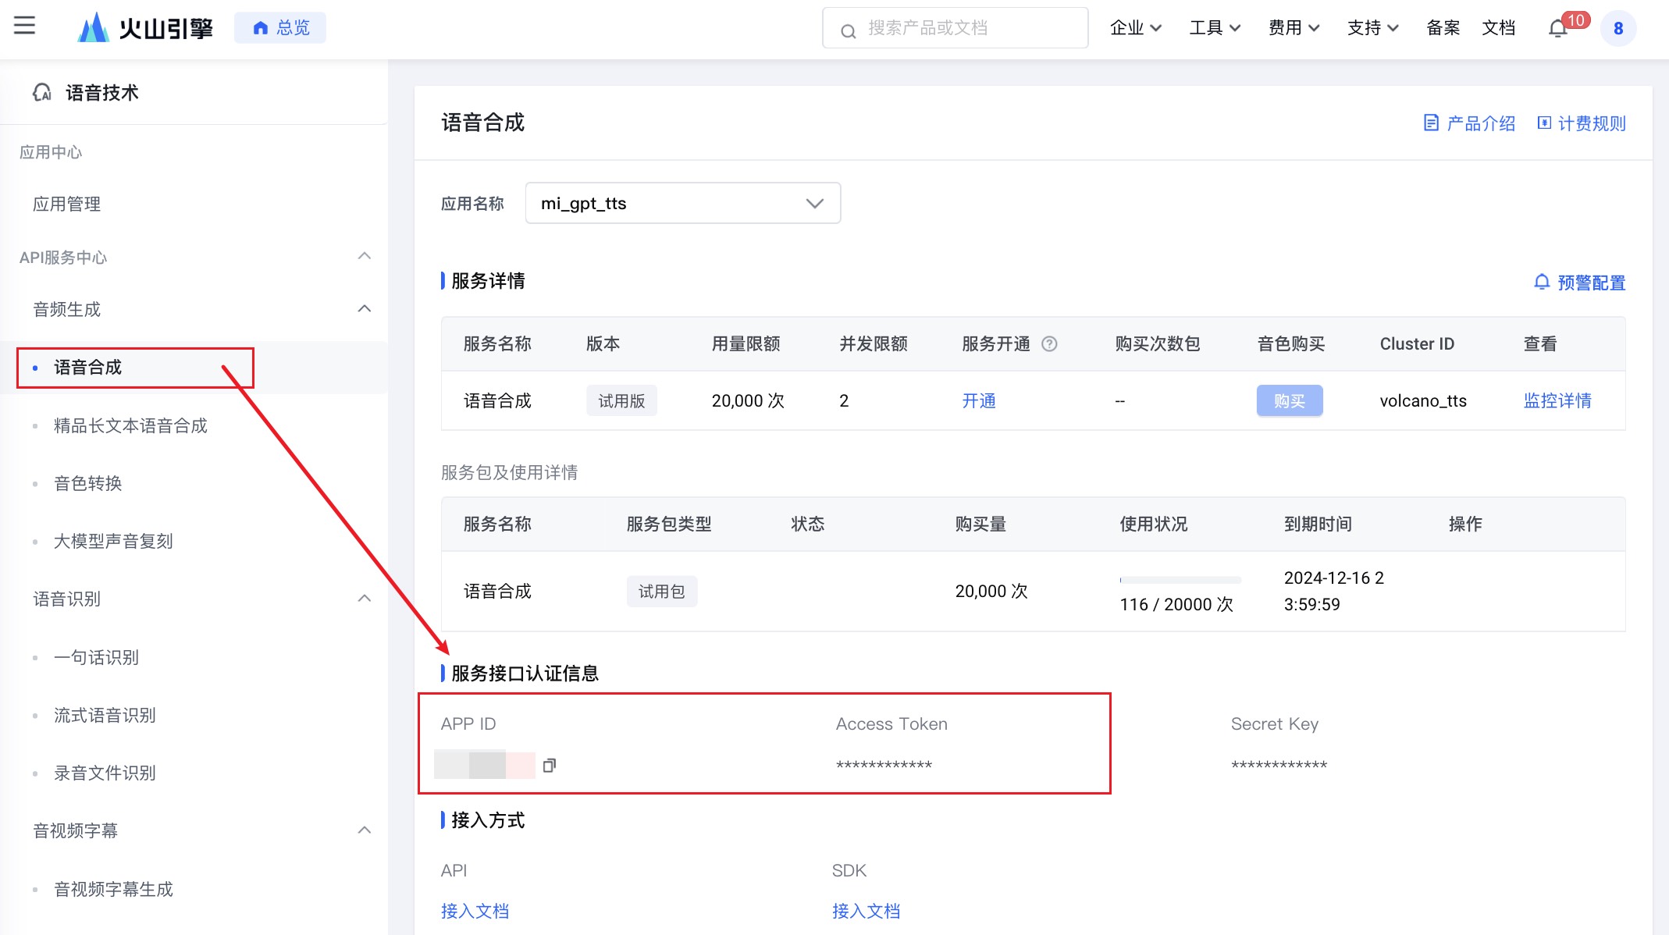Open the 应用名称 mi_gpt_tts dropdown

(x=682, y=204)
